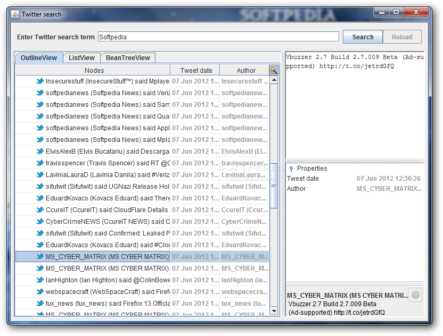The width and height of the screenshot is (443, 336).
Task: Select the tux_news said Firefox 13 row
Action: click(142, 303)
